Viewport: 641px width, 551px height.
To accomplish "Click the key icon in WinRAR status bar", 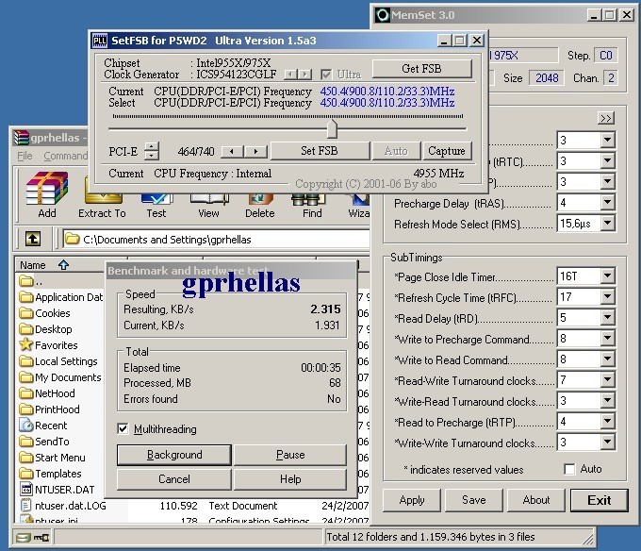I will [41, 537].
